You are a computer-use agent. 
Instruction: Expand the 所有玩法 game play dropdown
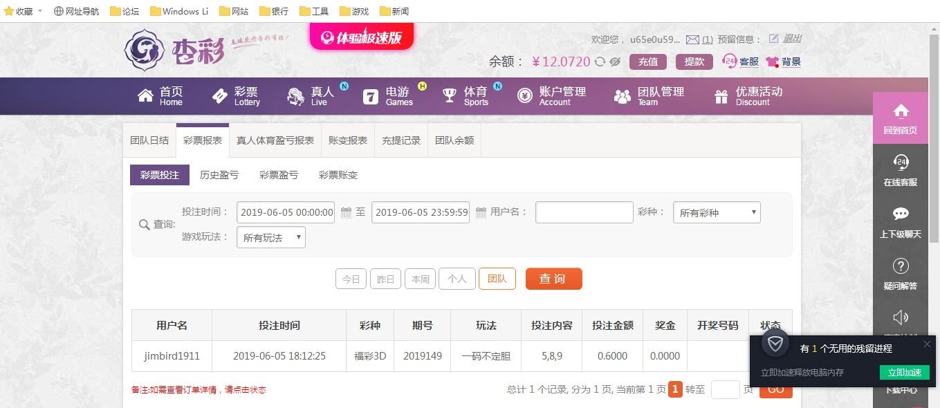click(271, 237)
